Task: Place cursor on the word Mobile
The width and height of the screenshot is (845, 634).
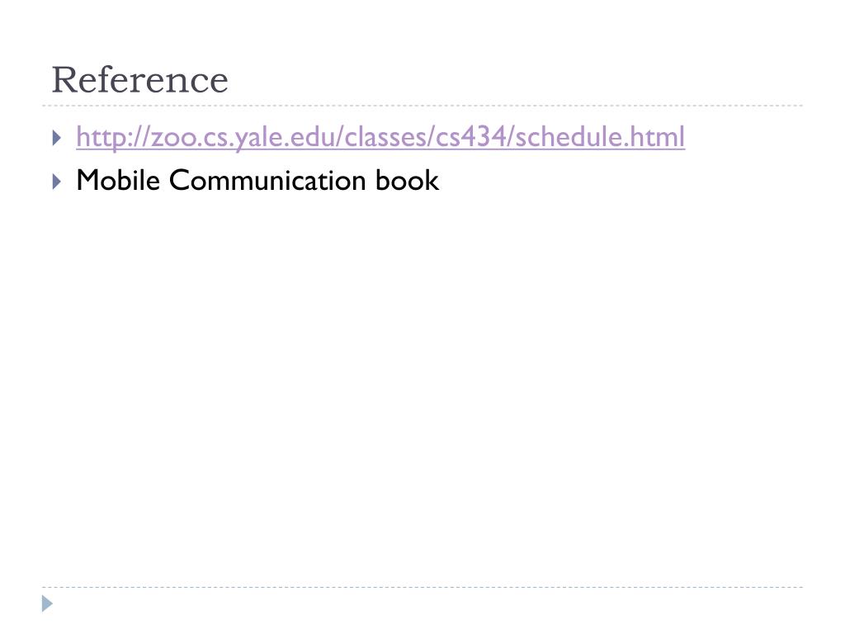Action: [118, 180]
